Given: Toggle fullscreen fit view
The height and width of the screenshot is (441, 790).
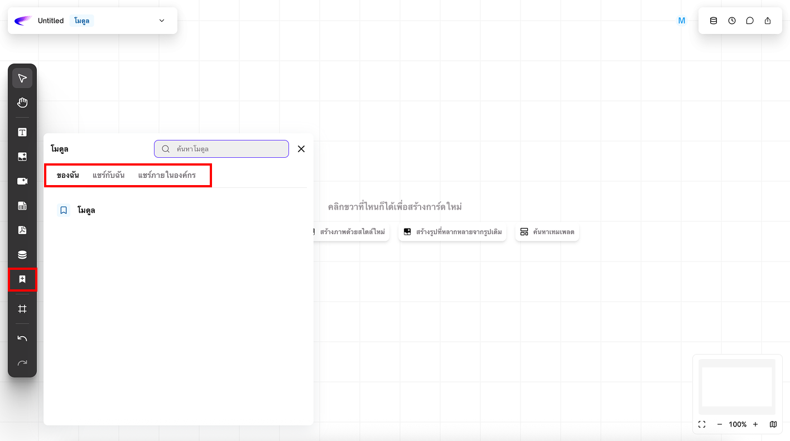Looking at the screenshot, I should (x=702, y=424).
